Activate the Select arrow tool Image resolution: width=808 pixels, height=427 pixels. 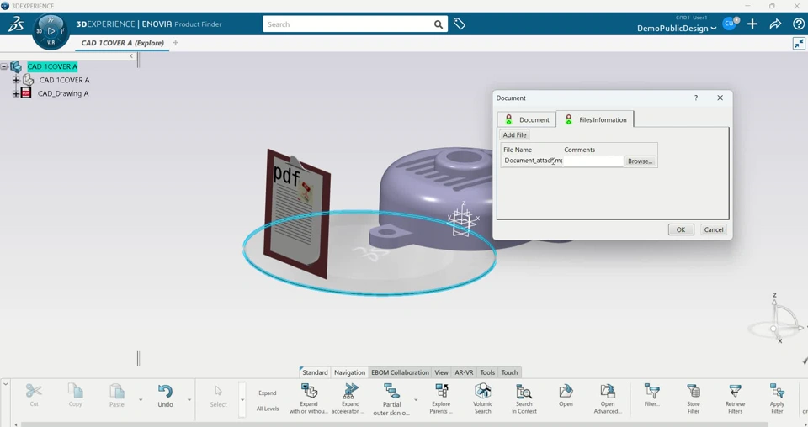218,396
